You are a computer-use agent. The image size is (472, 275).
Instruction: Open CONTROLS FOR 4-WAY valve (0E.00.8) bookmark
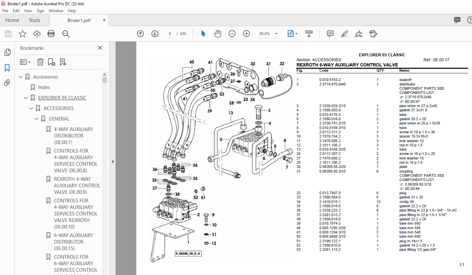pyautogui.click(x=76, y=161)
